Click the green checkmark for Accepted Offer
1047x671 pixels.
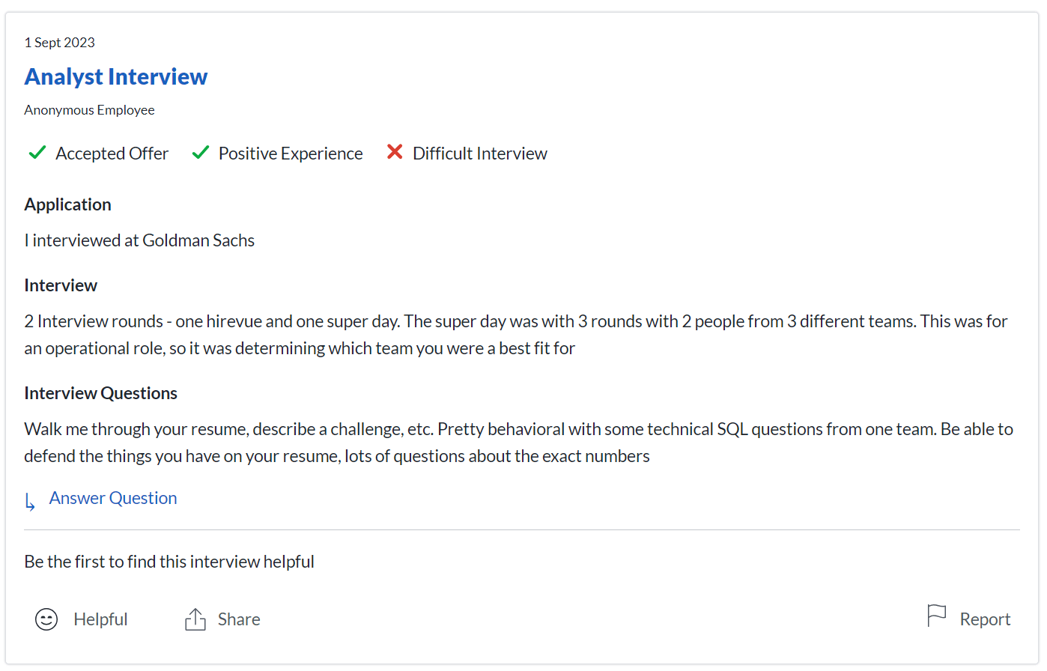[x=37, y=153]
